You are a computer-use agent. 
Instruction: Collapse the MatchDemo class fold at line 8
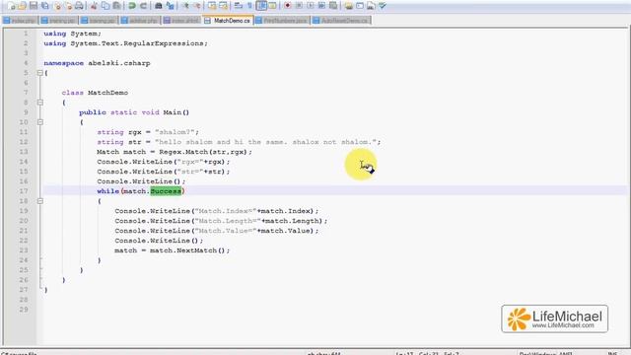coord(39,103)
